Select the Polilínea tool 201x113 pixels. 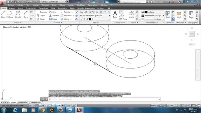[x=10, y=14]
